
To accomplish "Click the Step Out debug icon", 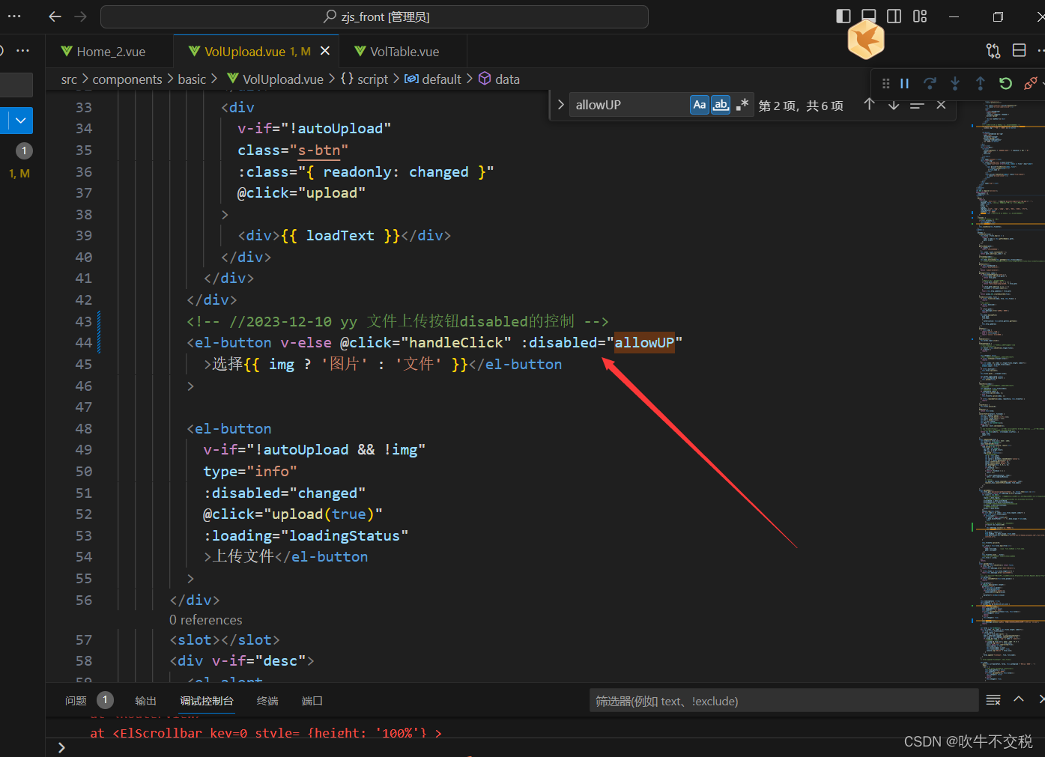I will point(980,83).
